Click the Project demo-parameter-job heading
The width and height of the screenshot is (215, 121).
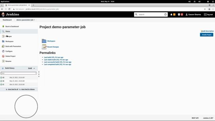(62, 27)
